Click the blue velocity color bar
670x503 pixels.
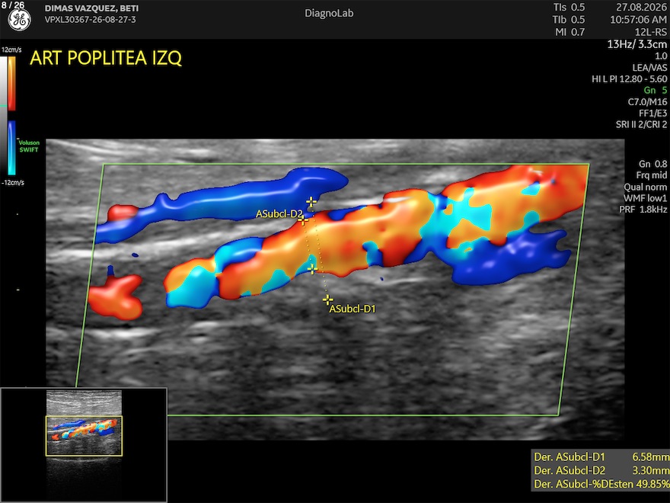click(11, 148)
